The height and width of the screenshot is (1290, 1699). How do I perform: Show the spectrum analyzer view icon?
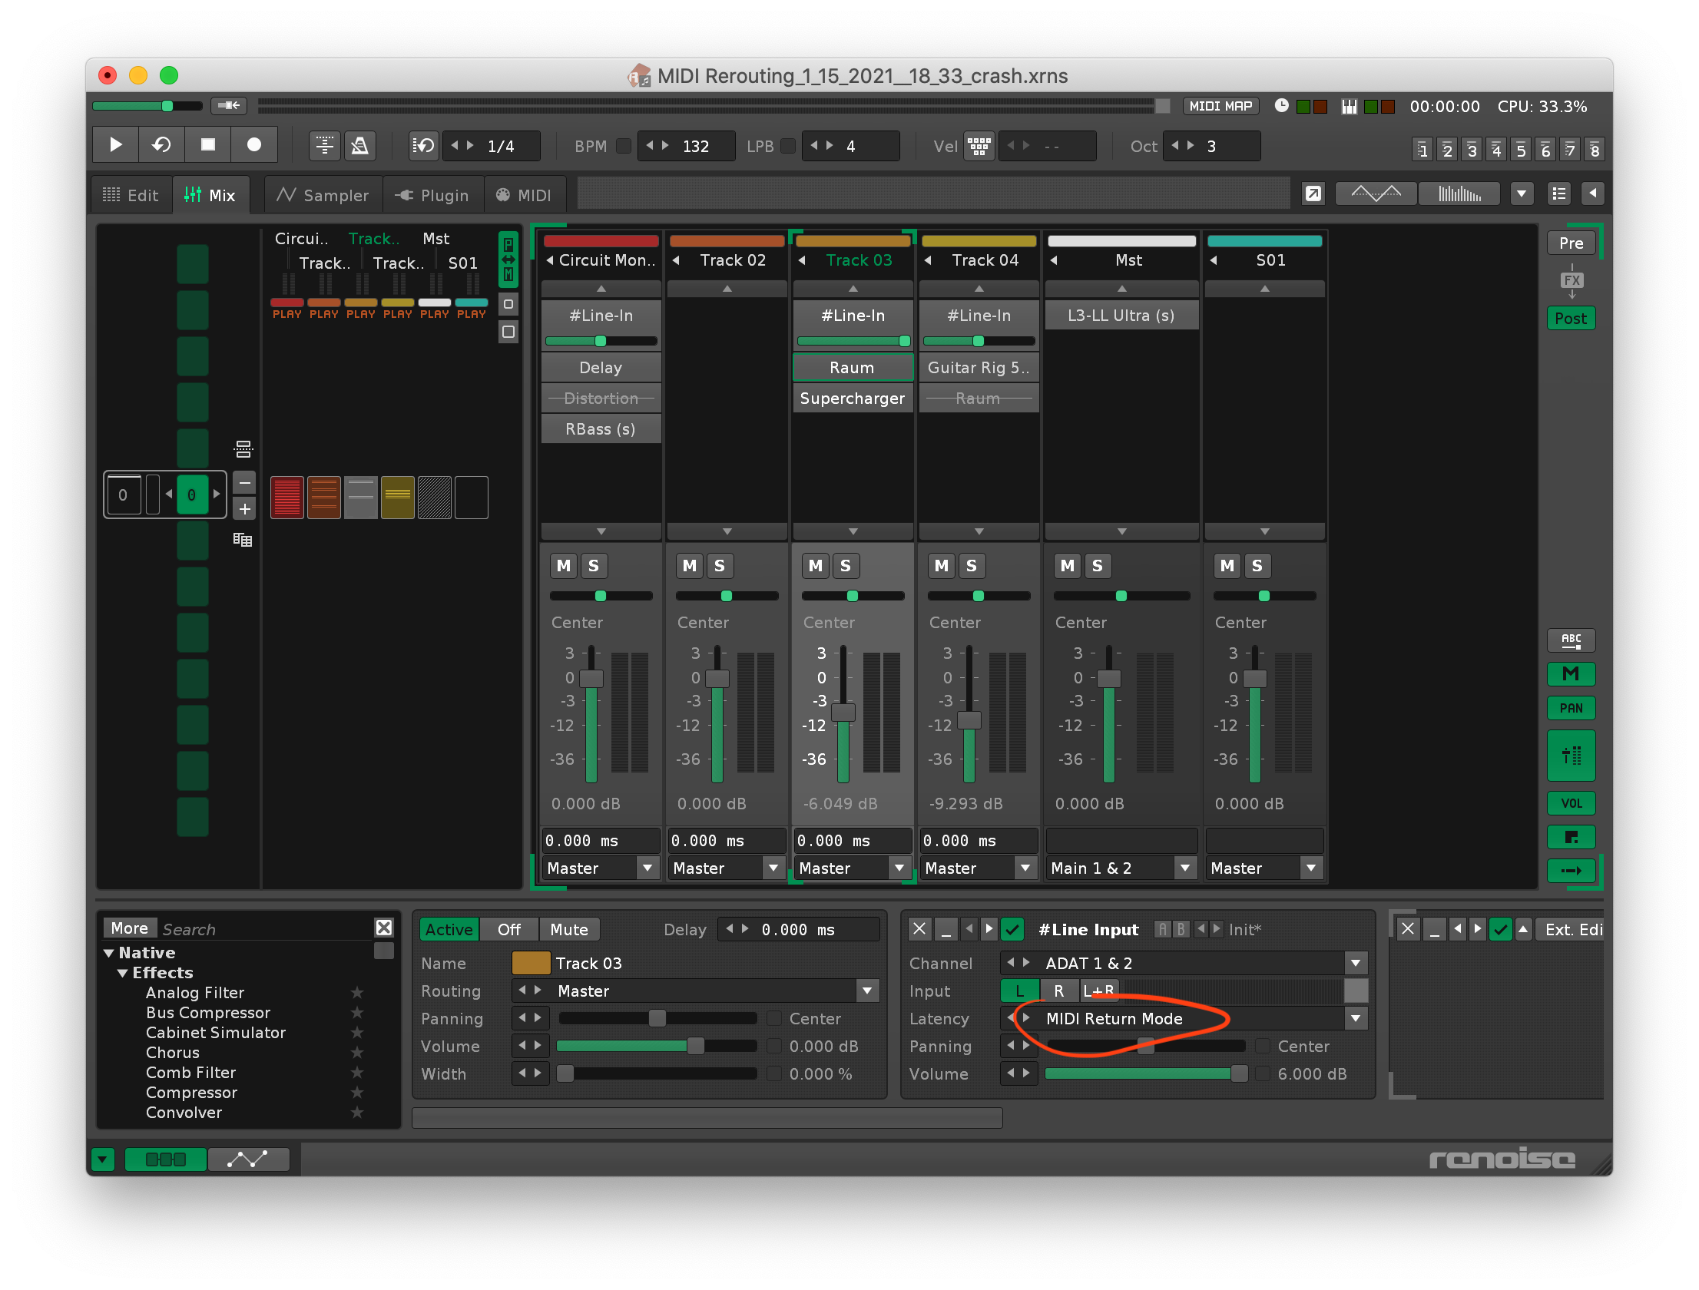coord(1459,193)
